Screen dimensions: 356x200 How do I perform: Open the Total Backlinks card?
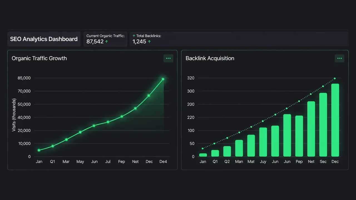(x=239, y=39)
